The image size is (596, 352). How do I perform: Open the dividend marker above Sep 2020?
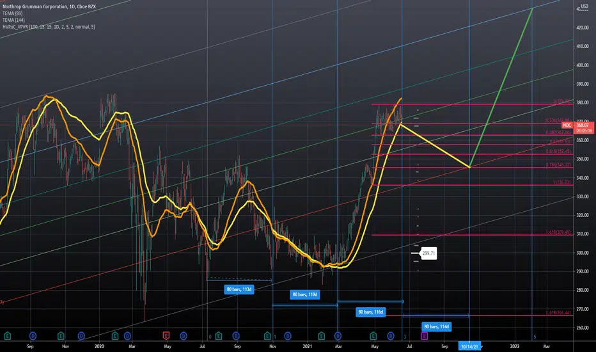236,335
